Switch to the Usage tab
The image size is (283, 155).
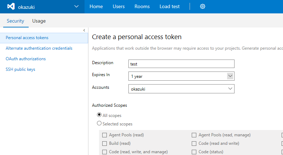pyautogui.click(x=39, y=21)
